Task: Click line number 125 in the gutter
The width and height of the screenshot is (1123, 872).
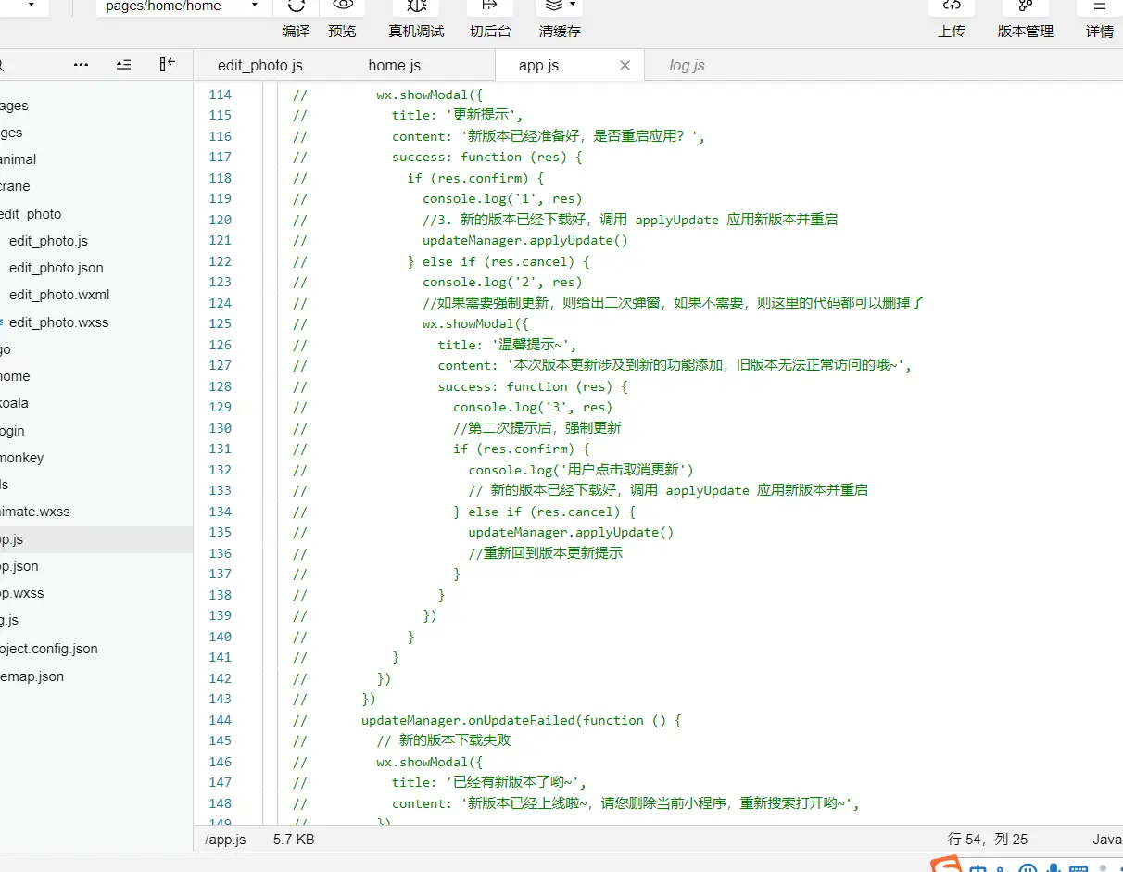Action: (x=221, y=323)
